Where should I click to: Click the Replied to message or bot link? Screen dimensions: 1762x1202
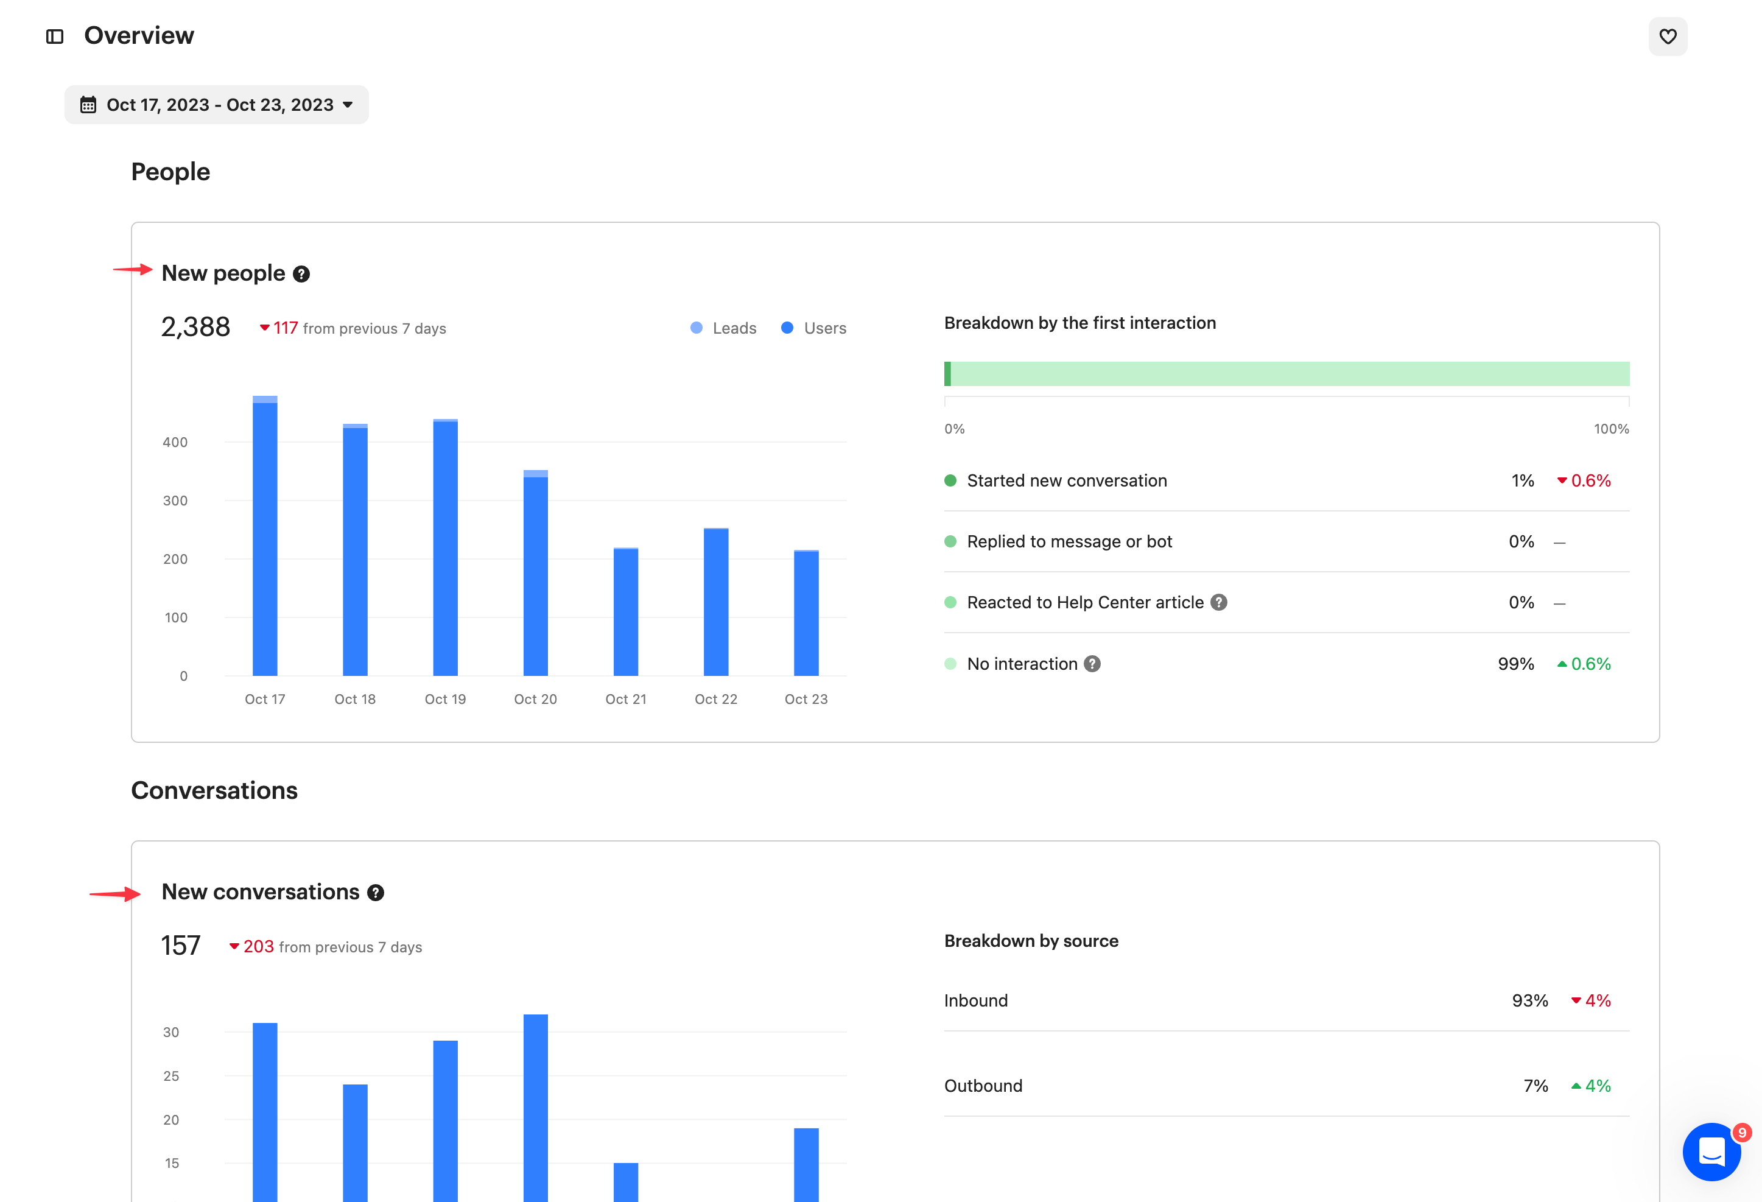[x=1069, y=541]
